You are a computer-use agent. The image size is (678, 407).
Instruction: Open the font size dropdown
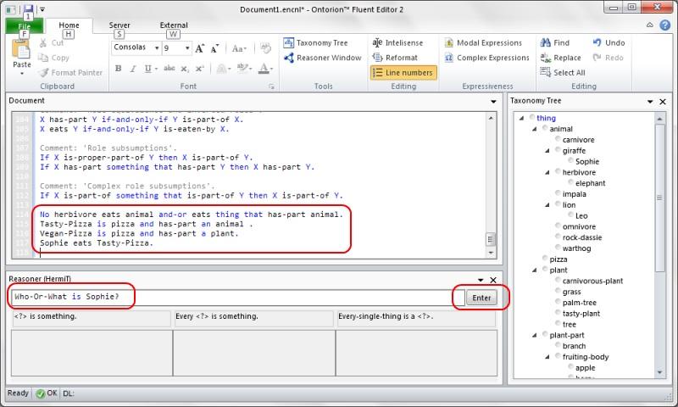click(x=187, y=48)
